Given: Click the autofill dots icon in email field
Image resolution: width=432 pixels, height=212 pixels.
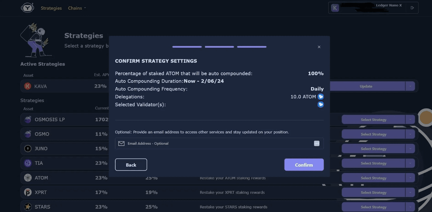Looking at the screenshot, I should click(317, 143).
